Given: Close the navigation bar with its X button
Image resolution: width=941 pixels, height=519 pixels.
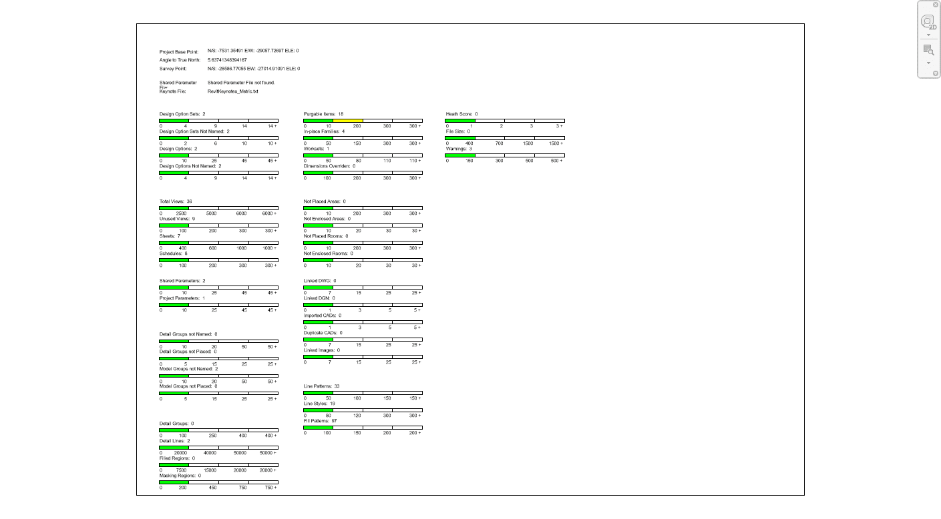Looking at the screenshot, I should click(x=936, y=5).
